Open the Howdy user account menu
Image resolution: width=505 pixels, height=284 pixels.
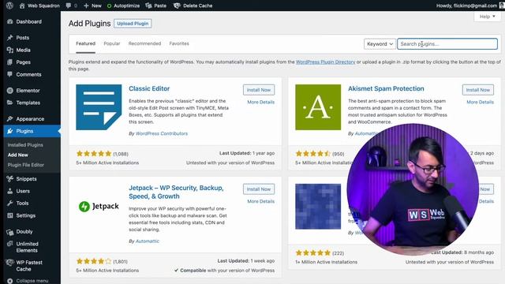pyautogui.click(x=469, y=6)
